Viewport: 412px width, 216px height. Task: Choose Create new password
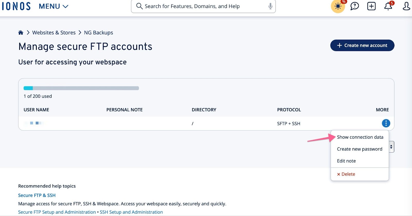(x=359, y=149)
